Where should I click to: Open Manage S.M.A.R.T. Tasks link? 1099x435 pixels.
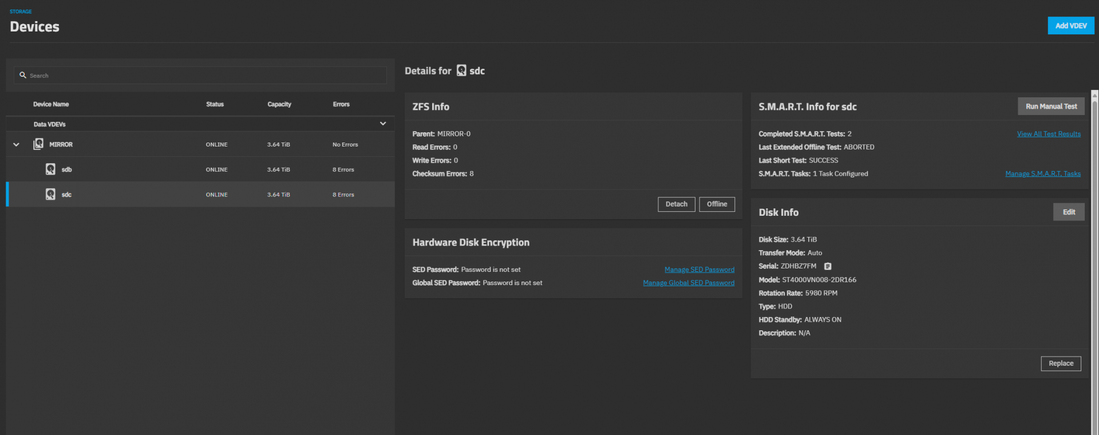[1043, 174]
